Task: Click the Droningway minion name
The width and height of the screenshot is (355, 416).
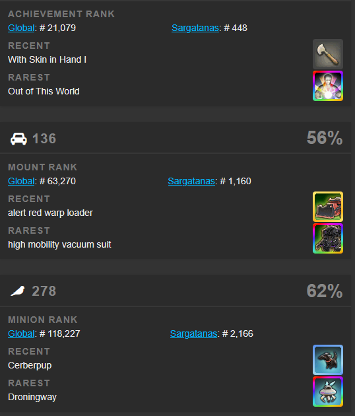Action: pyautogui.click(x=32, y=397)
